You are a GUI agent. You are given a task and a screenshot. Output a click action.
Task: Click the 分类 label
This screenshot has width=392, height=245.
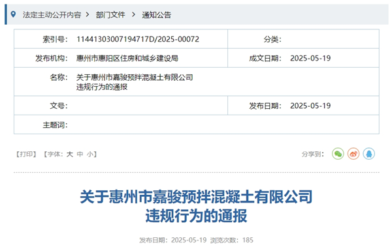click(272, 39)
